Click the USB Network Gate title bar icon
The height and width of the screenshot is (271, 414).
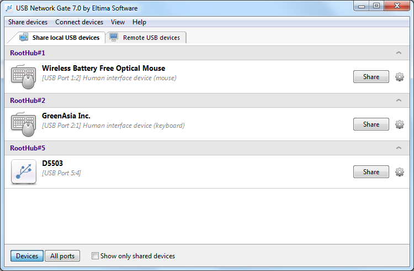[9, 8]
